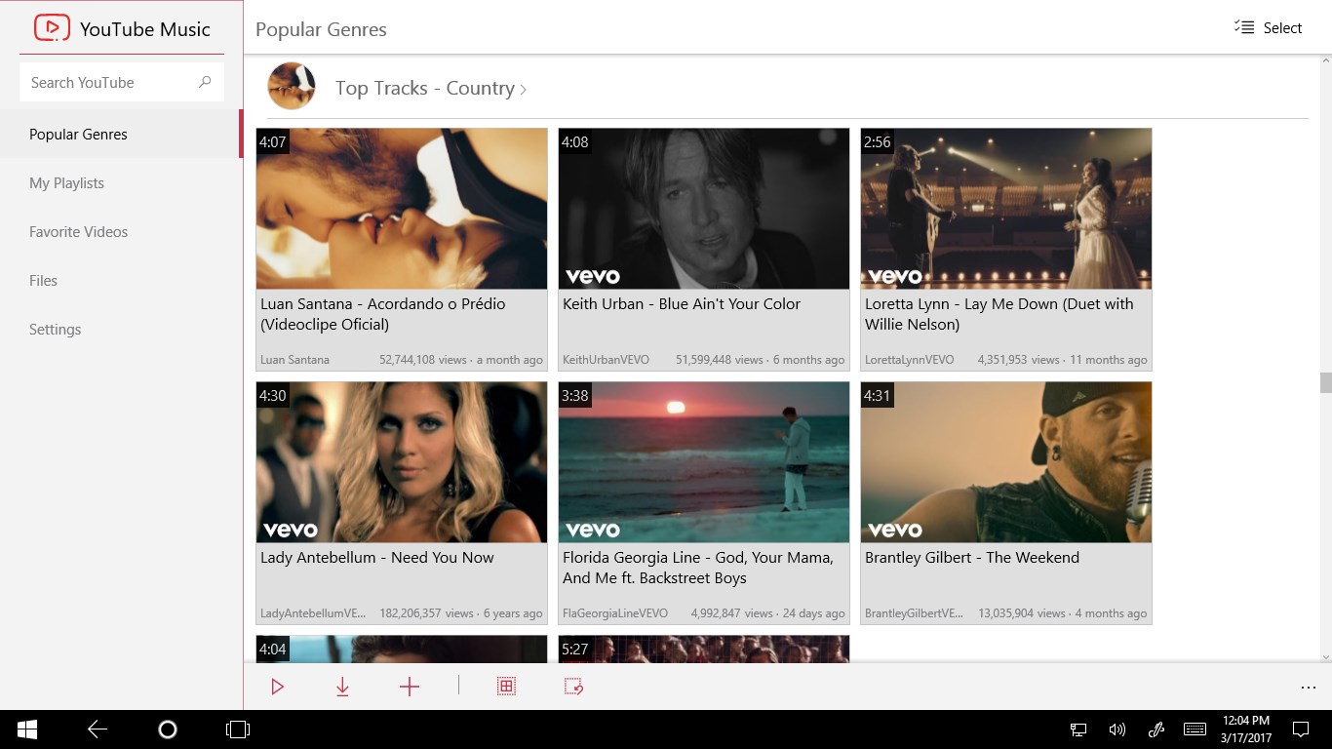Click the network icon in system tray
The height and width of the screenshot is (749, 1332).
click(x=1078, y=729)
